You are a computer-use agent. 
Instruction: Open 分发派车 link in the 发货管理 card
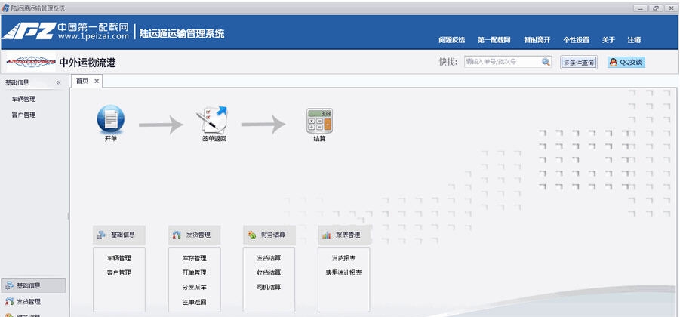tap(194, 287)
